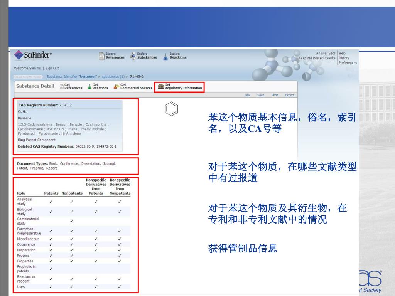Click the Link action

click(247, 95)
